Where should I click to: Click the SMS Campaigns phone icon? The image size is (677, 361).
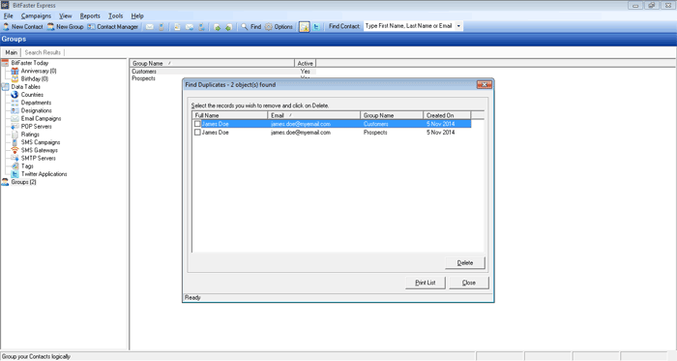point(15,142)
